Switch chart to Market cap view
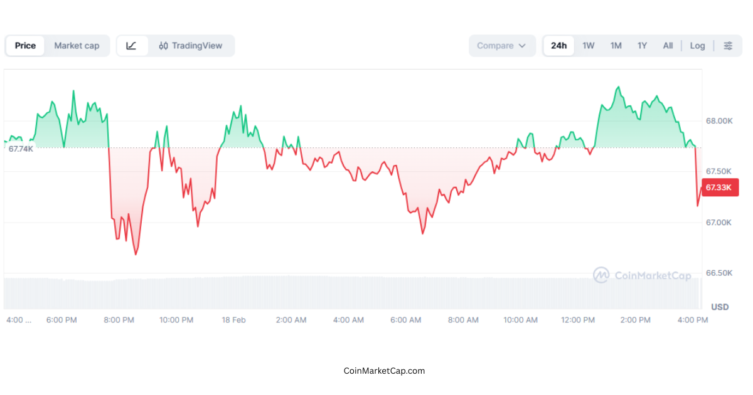The width and height of the screenshot is (753, 395). coord(77,45)
